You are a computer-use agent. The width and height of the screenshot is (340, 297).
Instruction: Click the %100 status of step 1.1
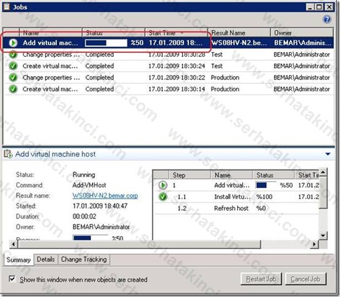(x=264, y=196)
